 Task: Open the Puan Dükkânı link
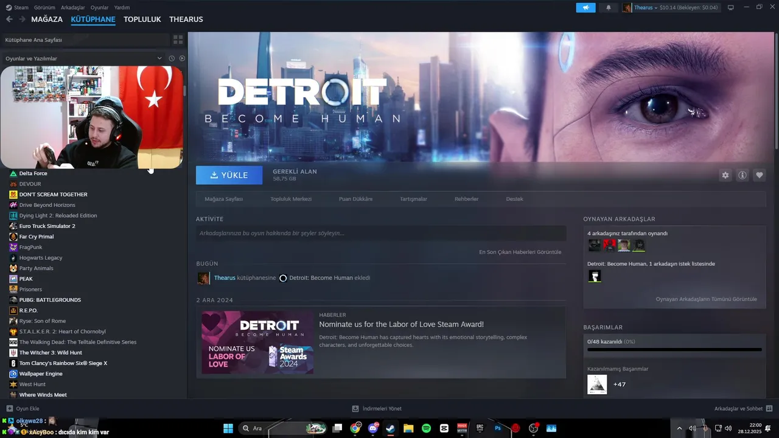(355, 199)
